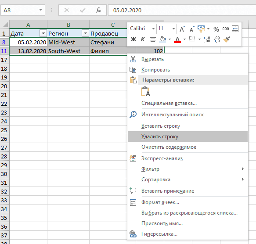Open the Дата column filter dropdown
Viewport: 256px width, 244px height.
pos(43,33)
